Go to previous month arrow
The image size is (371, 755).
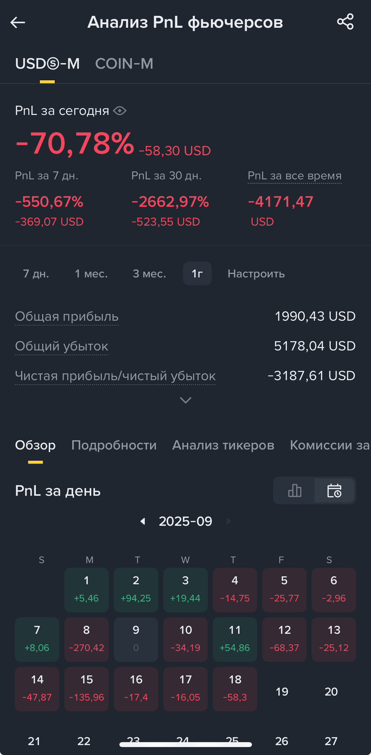pyautogui.click(x=142, y=521)
